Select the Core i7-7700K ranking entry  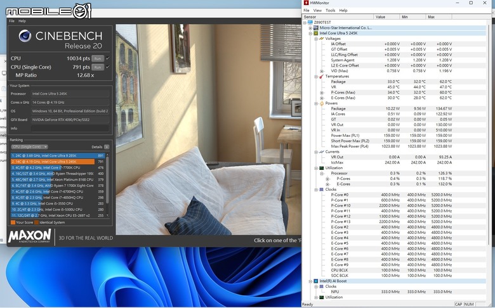[58, 168]
